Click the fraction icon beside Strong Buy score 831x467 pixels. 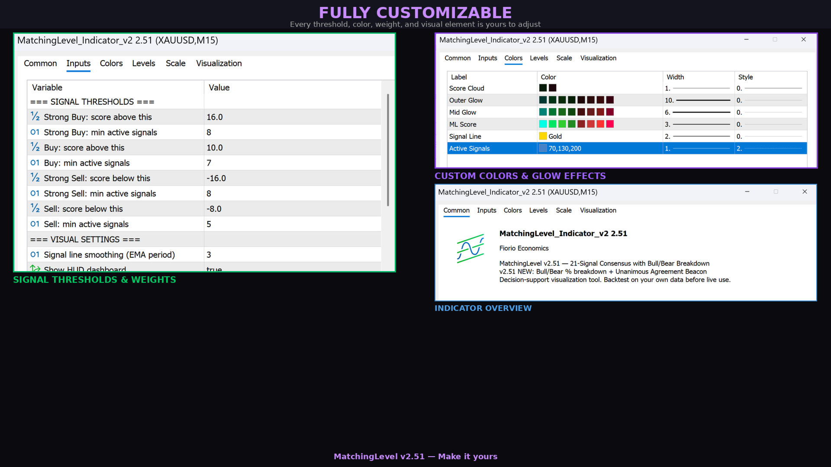pyautogui.click(x=35, y=117)
